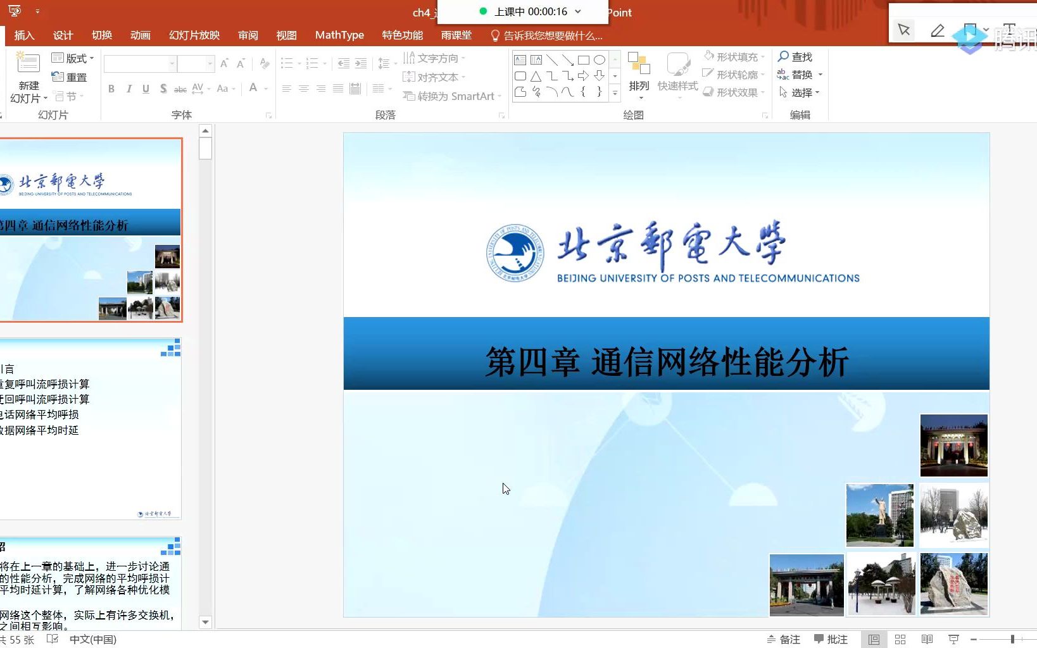The height and width of the screenshot is (648, 1037).
Task: Select Line shape in gallery
Action: (x=552, y=60)
